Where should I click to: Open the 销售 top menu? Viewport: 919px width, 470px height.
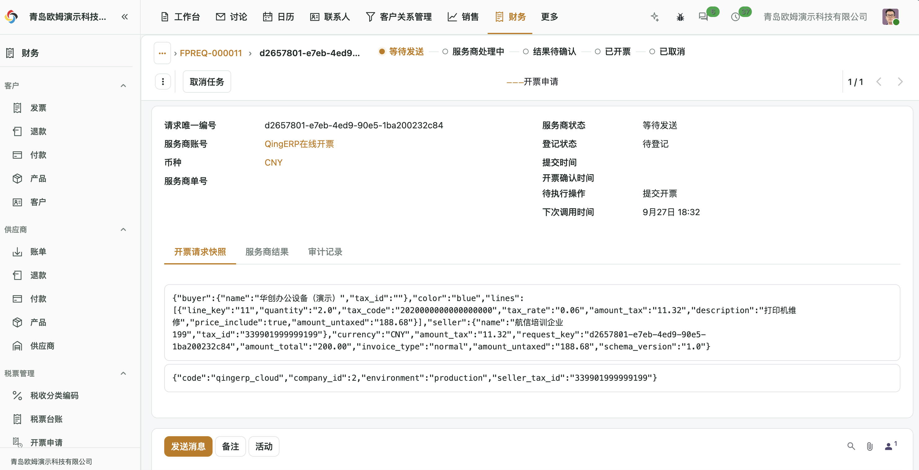pos(463,17)
